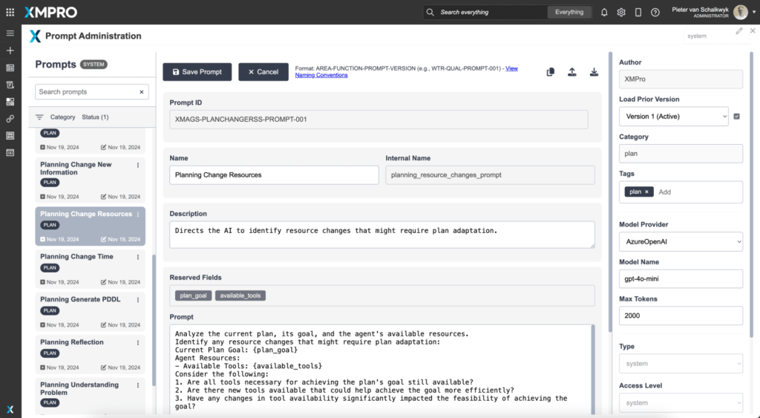This screenshot has height=418, width=760.
Task: Click the copy prompt icon
Action: 550,72
